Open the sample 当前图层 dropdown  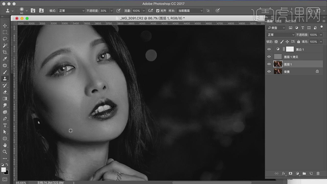[190, 11]
